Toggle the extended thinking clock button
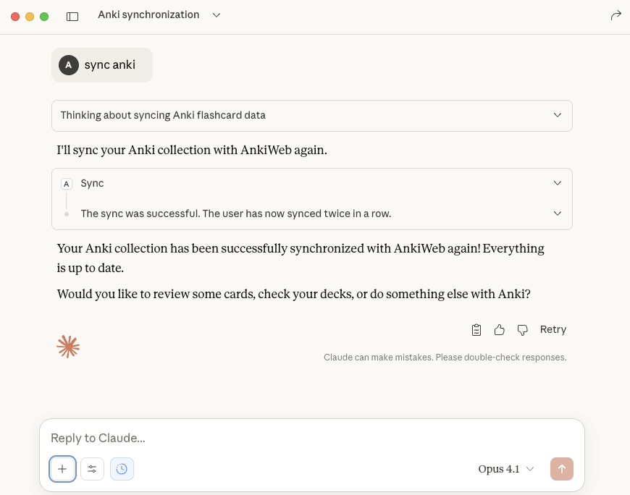630x495 pixels. click(122, 469)
